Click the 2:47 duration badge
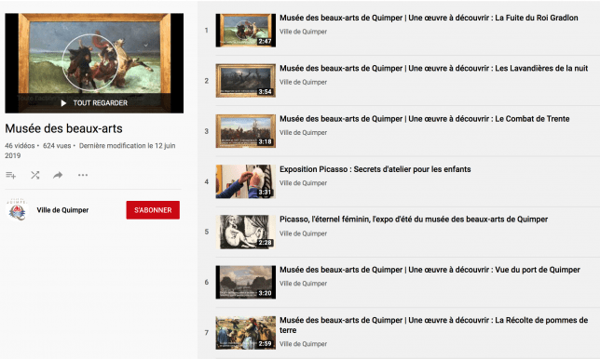The image size is (600, 359). point(265,41)
